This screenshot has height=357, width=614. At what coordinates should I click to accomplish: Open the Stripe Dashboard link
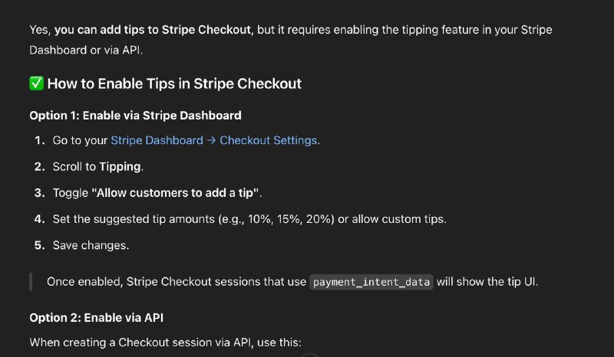[157, 140]
